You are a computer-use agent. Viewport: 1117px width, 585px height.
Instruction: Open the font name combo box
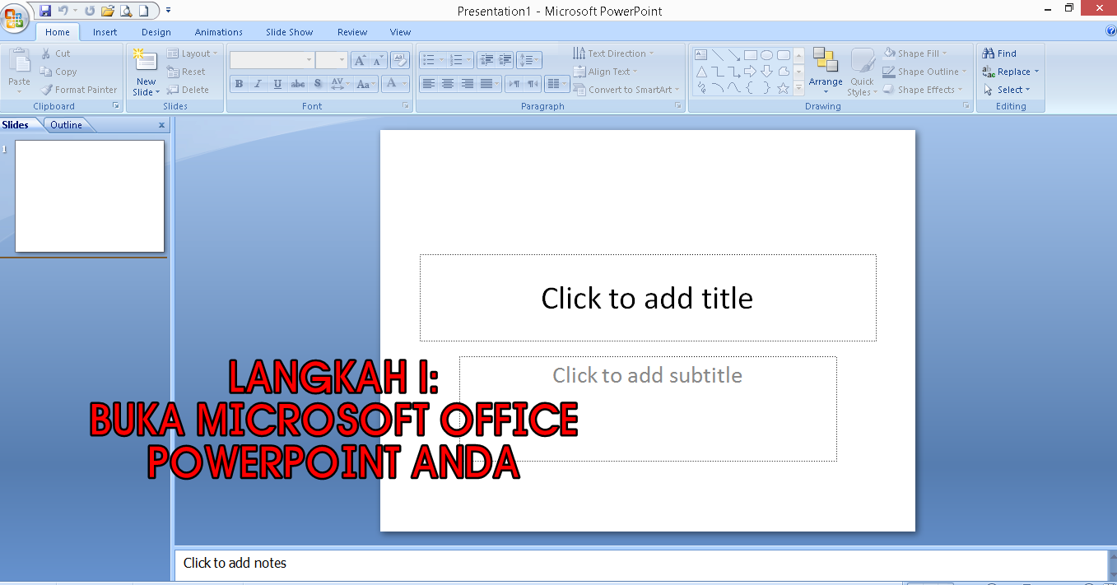point(272,60)
